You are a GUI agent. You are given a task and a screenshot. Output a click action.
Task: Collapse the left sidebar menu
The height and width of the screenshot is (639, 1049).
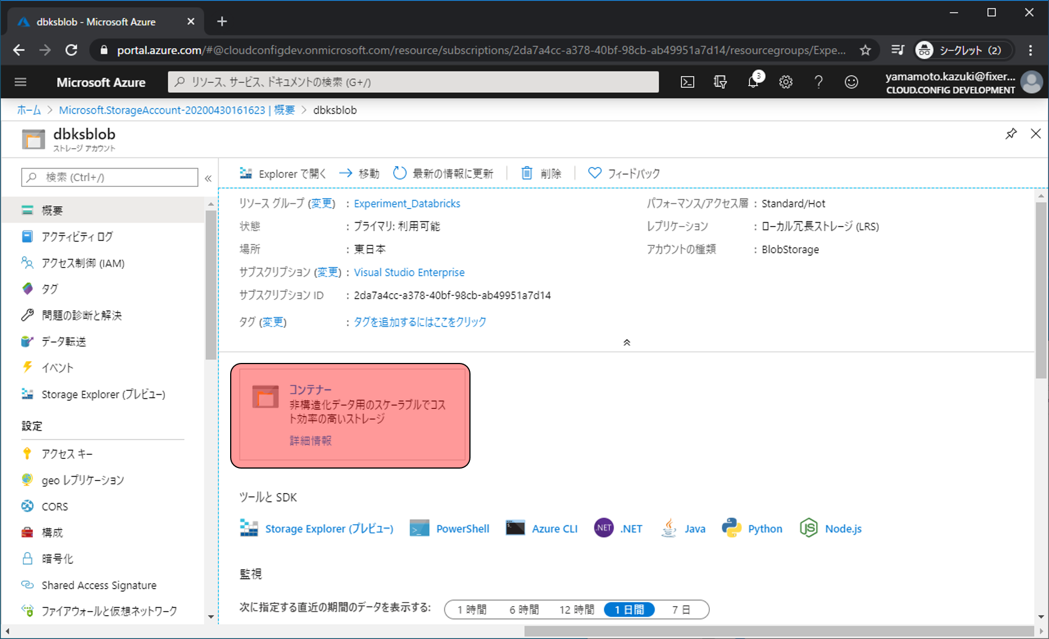pyautogui.click(x=208, y=178)
